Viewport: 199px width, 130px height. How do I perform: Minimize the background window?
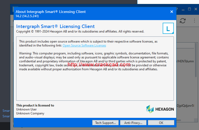[x=183, y=10]
